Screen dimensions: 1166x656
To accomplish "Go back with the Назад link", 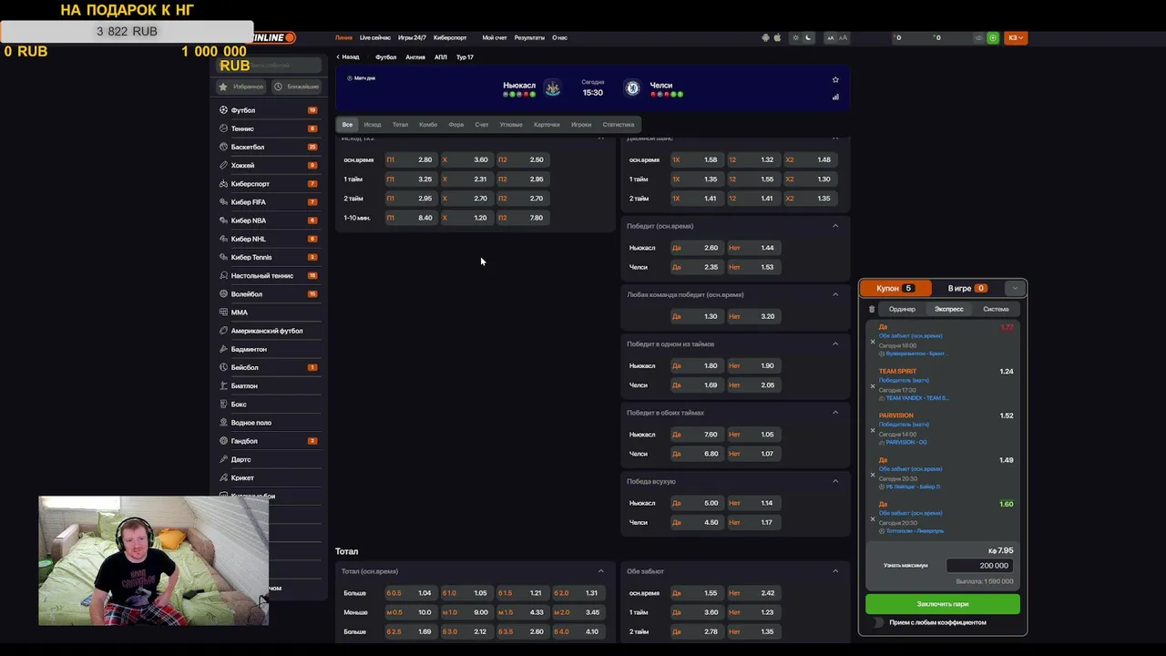I will pos(348,56).
